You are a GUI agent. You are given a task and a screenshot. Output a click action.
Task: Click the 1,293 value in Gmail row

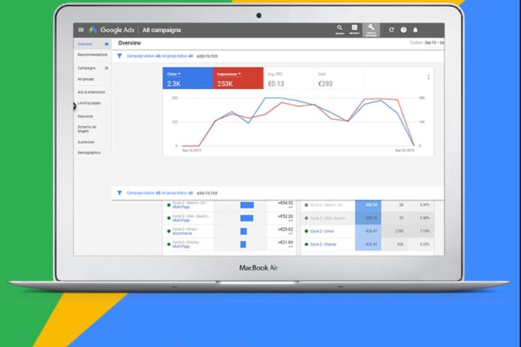coord(399,231)
